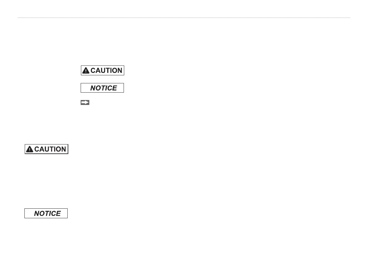Select the exclamation mark in the lower CAUTION triangle
The height and width of the screenshot is (259, 368).
pos(30,150)
